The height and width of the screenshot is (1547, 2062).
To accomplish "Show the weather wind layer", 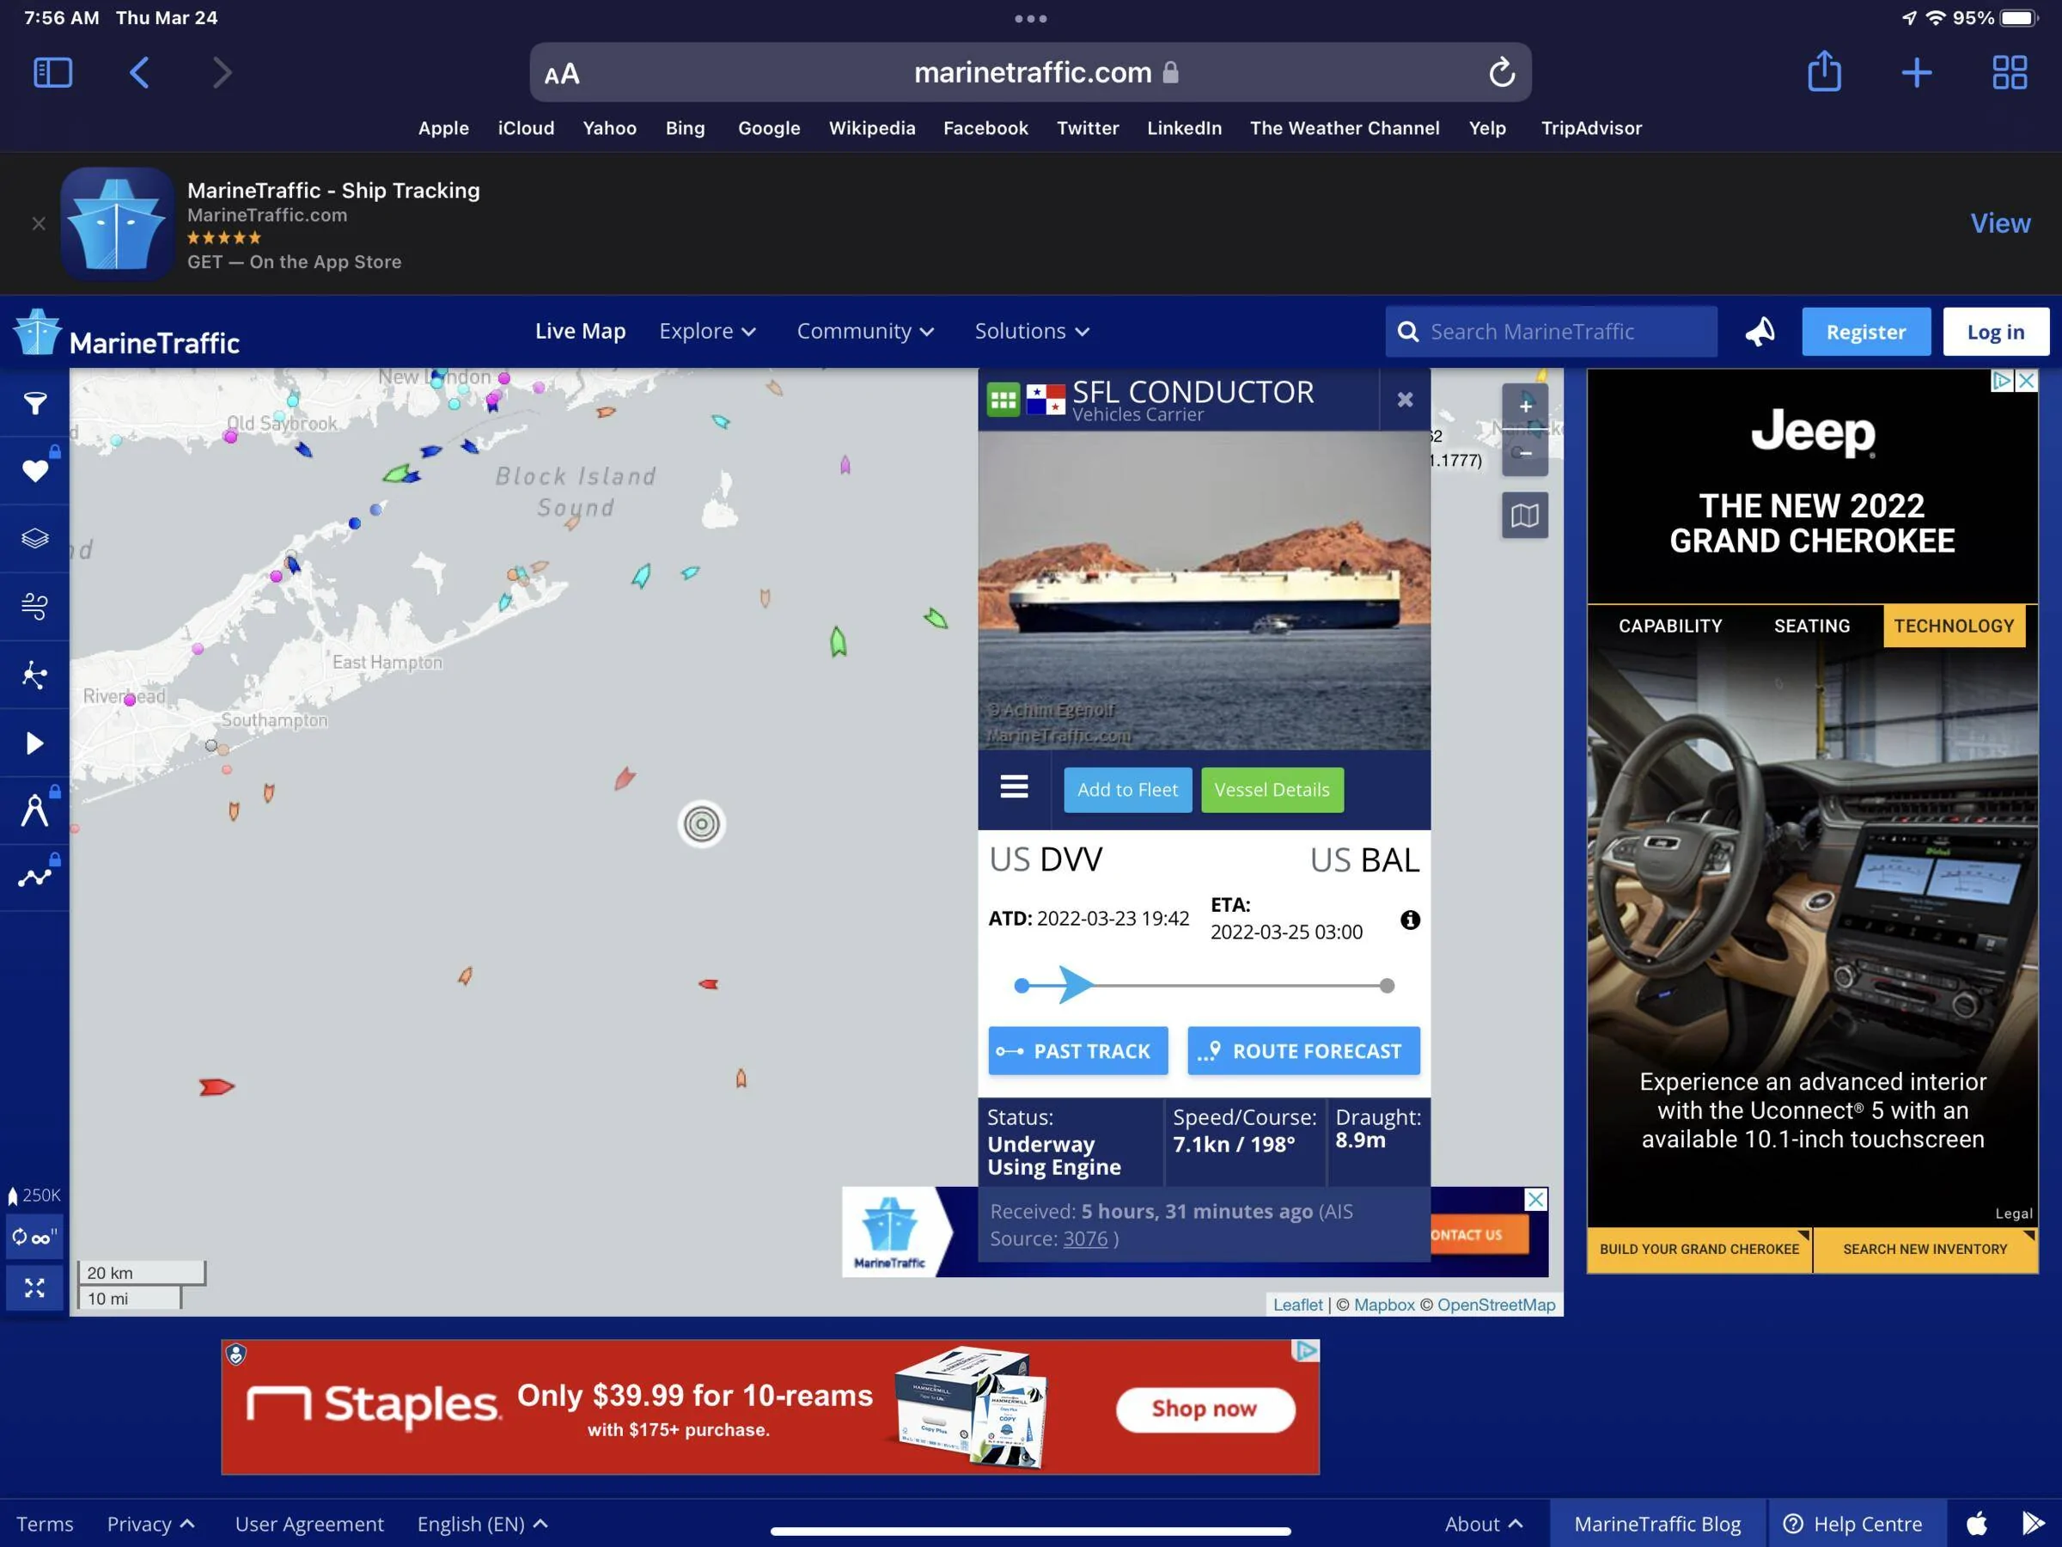I will pos(34,606).
